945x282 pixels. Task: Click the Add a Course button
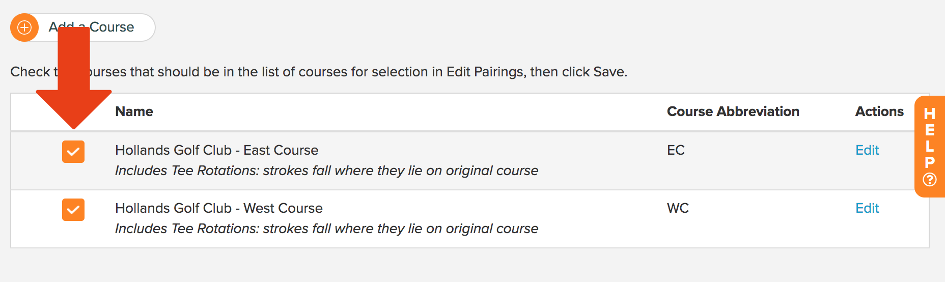(83, 27)
